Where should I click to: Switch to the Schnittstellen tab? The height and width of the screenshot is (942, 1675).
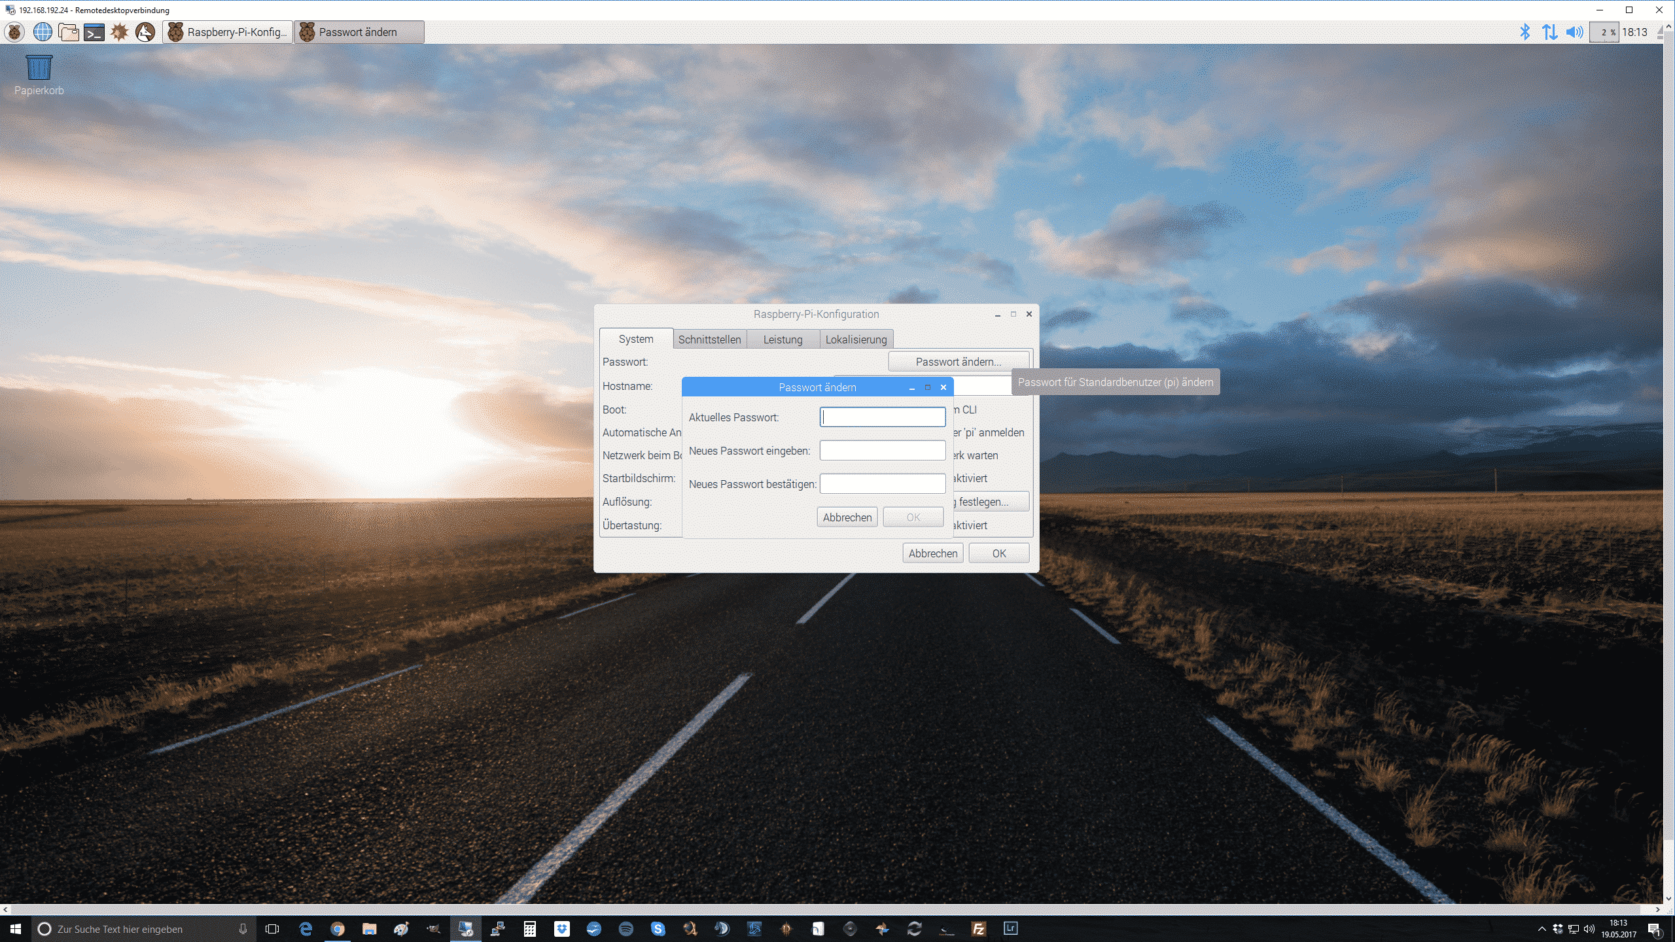click(709, 340)
